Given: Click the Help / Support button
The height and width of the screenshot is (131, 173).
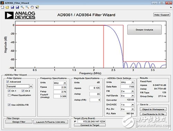Looking at the screenshot, I should (x=162, y=15).
